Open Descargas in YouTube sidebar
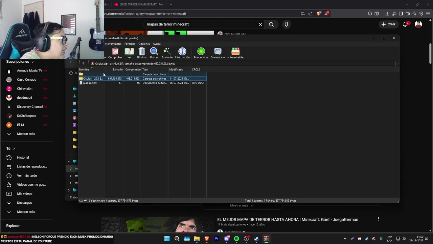This screenshot has width=433, height=244. coord(24,203)
